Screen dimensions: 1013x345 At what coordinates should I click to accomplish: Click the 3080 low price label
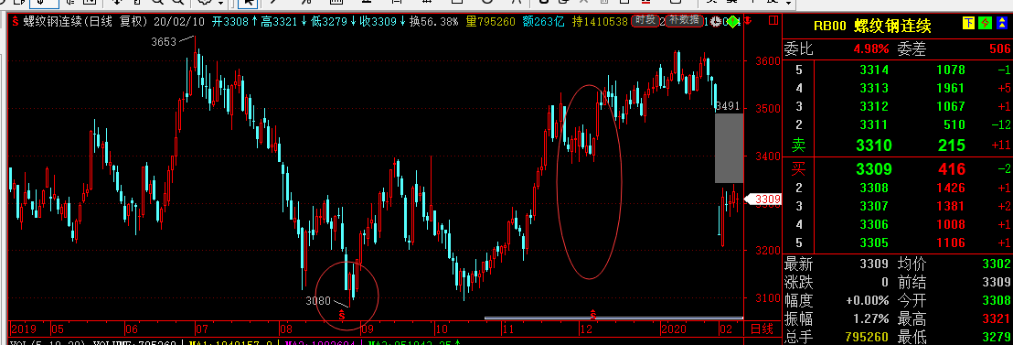pos(318,300)
